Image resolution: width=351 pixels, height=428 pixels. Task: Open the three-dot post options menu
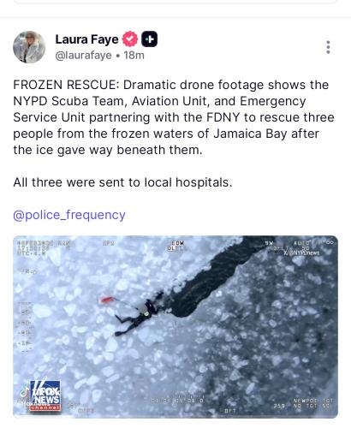(328, 47)
